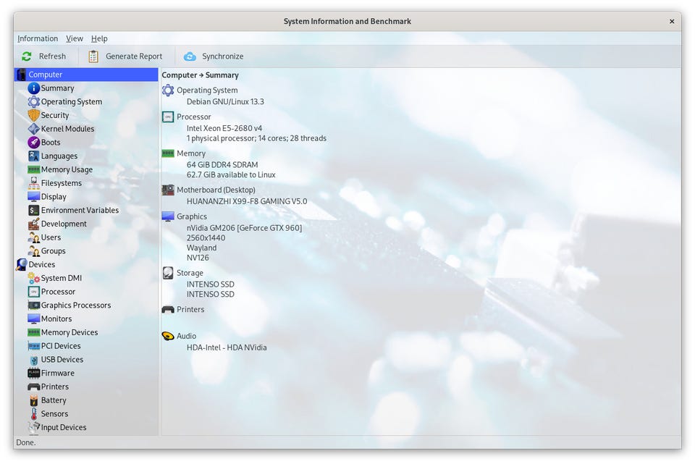Open Graphics Processors entry

(76, 305)
